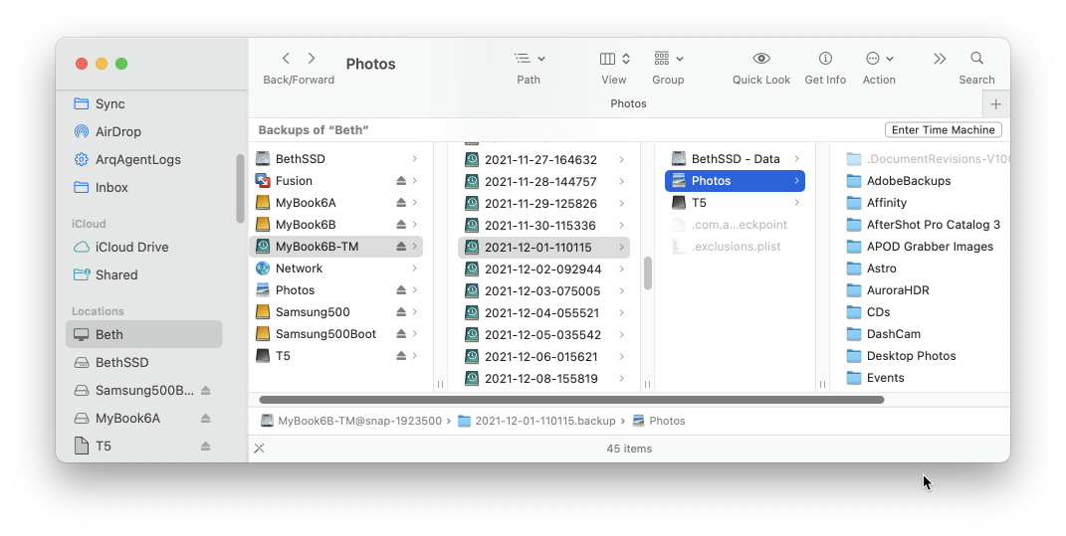Expand backup 2021-12-02-092944 chevron
The height and width of the screenshot is (536, 1066).
(x=621, y=269)
